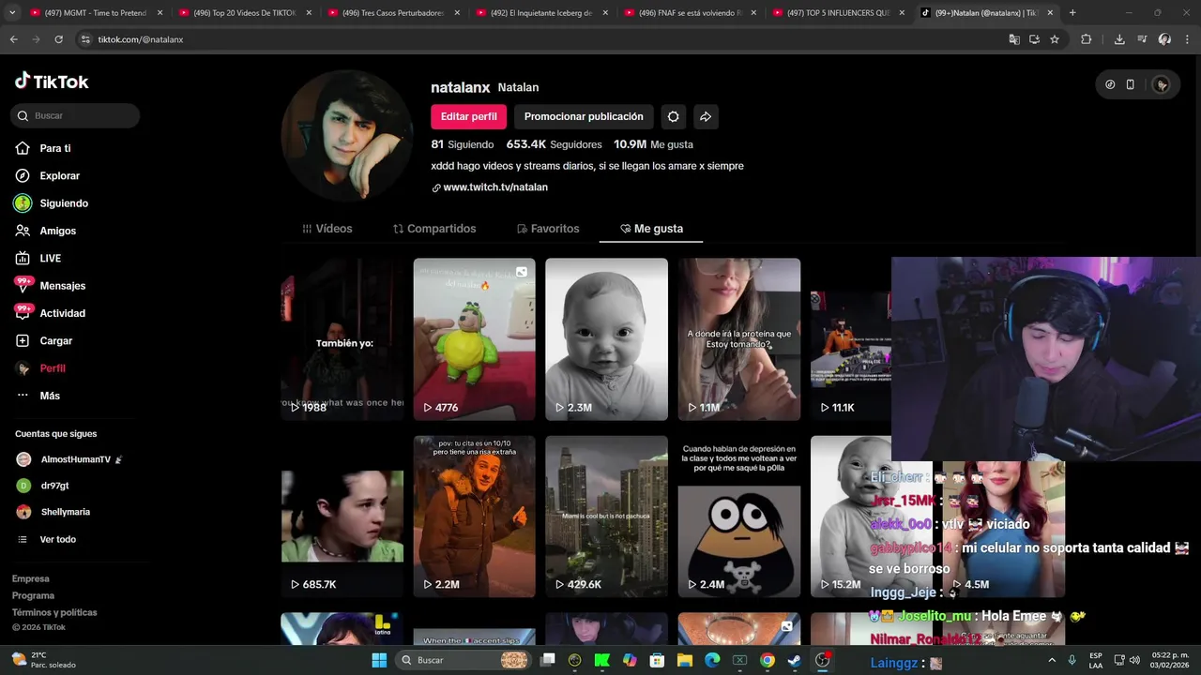Image resolution: width=1201 pixels, height=675 pixels.
Task: Open the proteína video with 1.1M views
Action: pos(739,339)
